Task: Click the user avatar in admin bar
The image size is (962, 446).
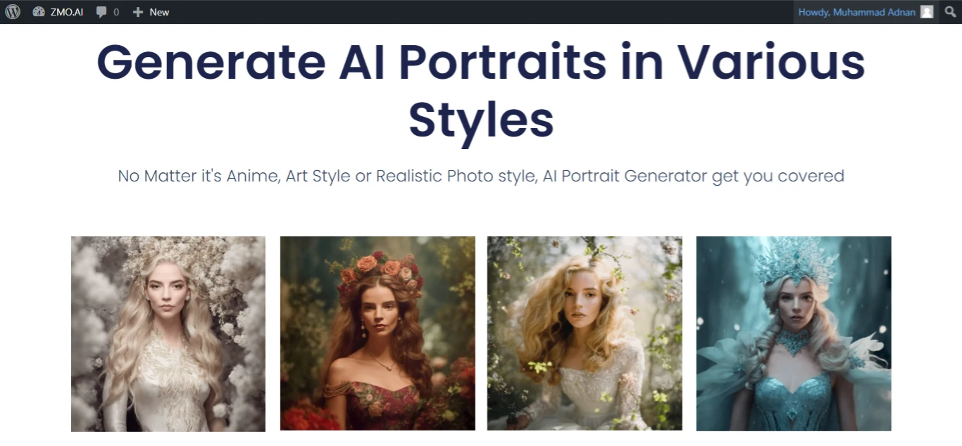Action: click(927, 12)
